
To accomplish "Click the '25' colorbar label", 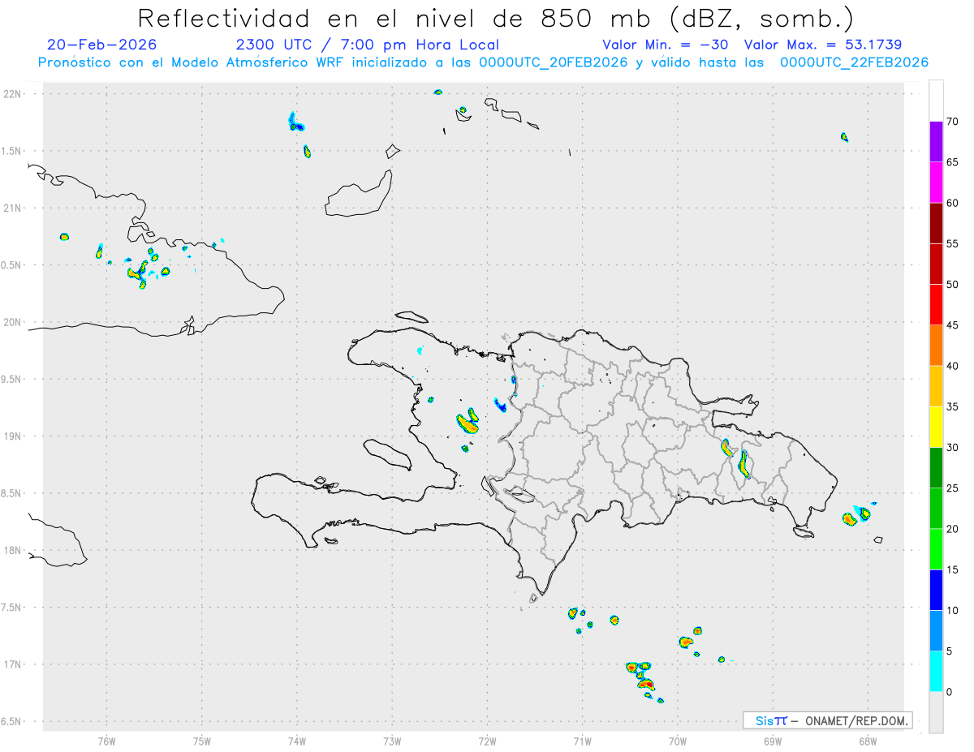I will pos(952,488).
